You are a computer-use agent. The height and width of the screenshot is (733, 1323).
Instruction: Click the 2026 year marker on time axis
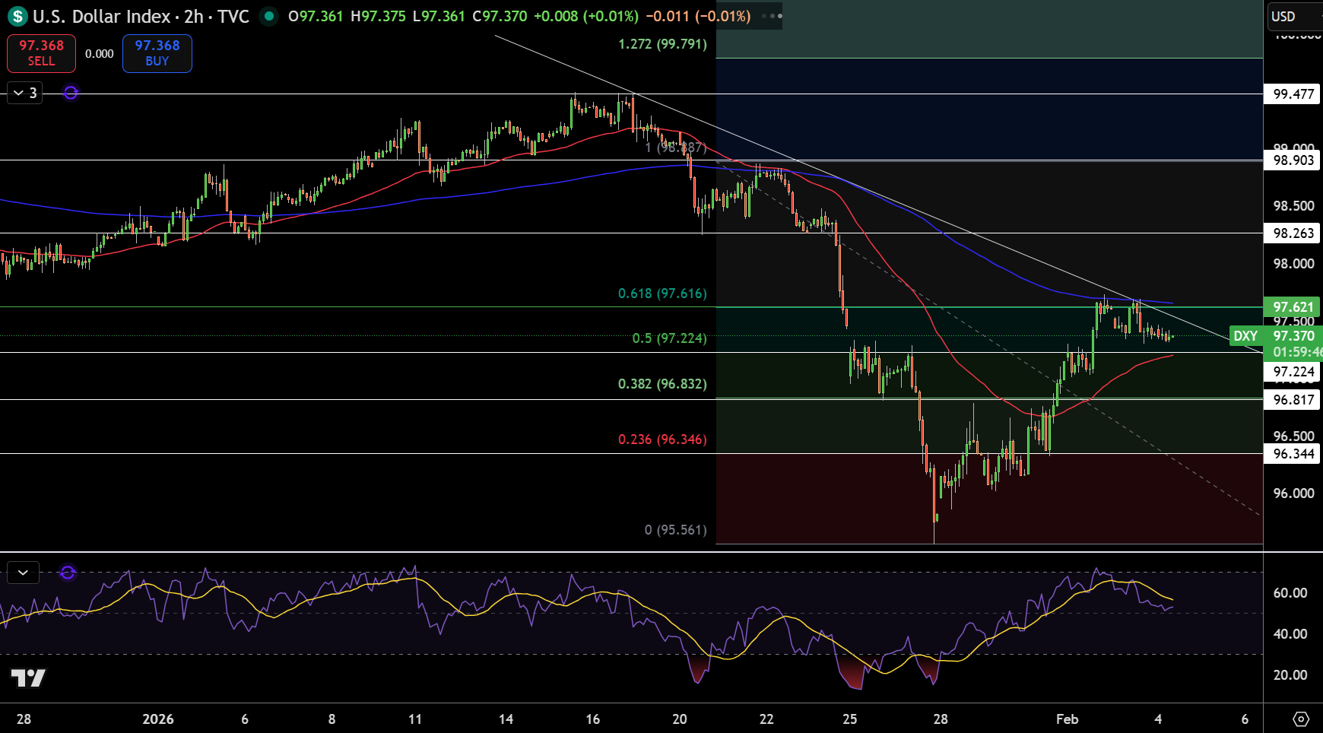158,719
